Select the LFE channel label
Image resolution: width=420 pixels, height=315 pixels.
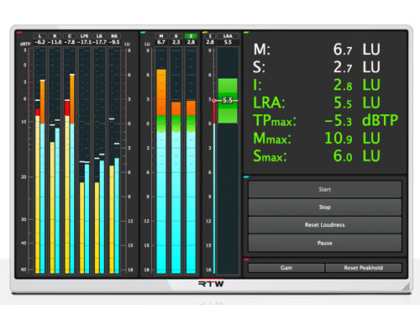coord(84,36)
